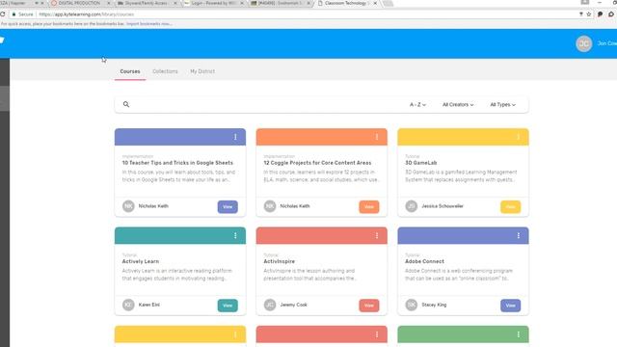617x347 pixels.
Task: Click the Jeremy Cook author name
Action: click(x=293, y=305)
